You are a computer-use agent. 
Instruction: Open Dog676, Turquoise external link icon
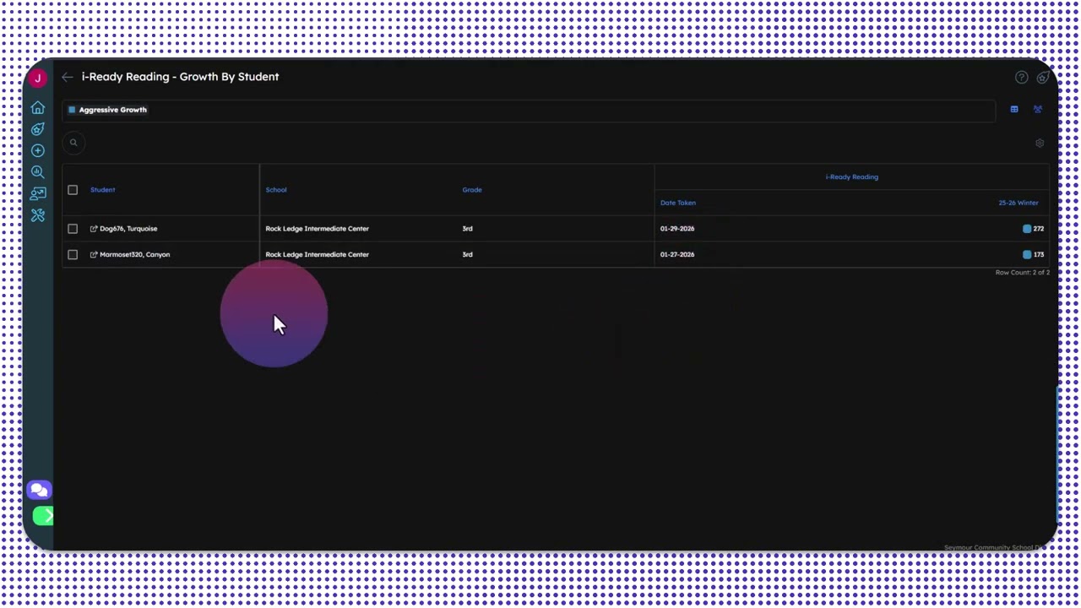pos(94,229)
